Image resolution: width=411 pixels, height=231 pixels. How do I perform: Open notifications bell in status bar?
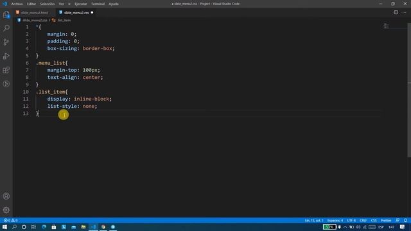pyautogui.click(x=405, y=220)
